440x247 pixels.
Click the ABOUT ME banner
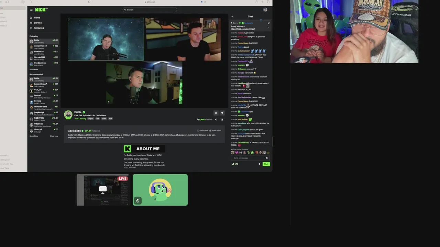coord(144,149)
